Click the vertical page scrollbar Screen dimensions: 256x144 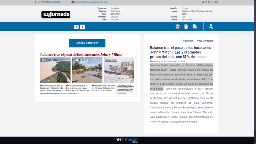[x=255, y=65]
